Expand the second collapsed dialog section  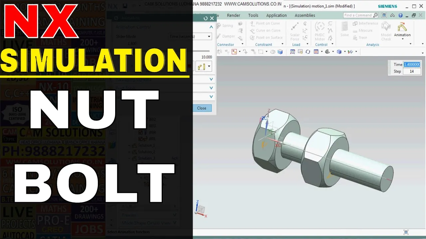coord(211,88)
